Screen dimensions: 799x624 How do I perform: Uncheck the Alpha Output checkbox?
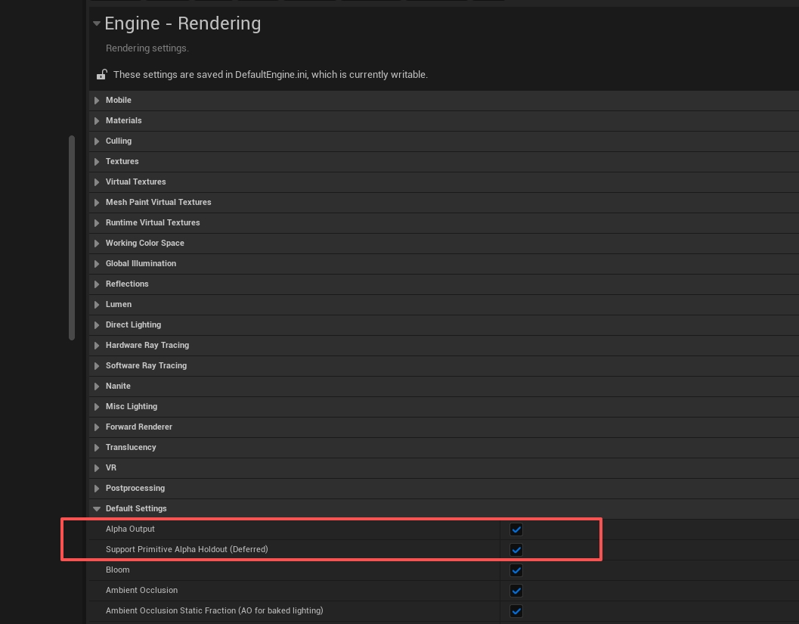coord(516,529)
